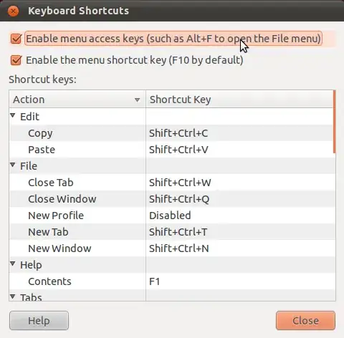
Task: Click the orange vertical scrollbar handle
Action: [x=335, y=122]
